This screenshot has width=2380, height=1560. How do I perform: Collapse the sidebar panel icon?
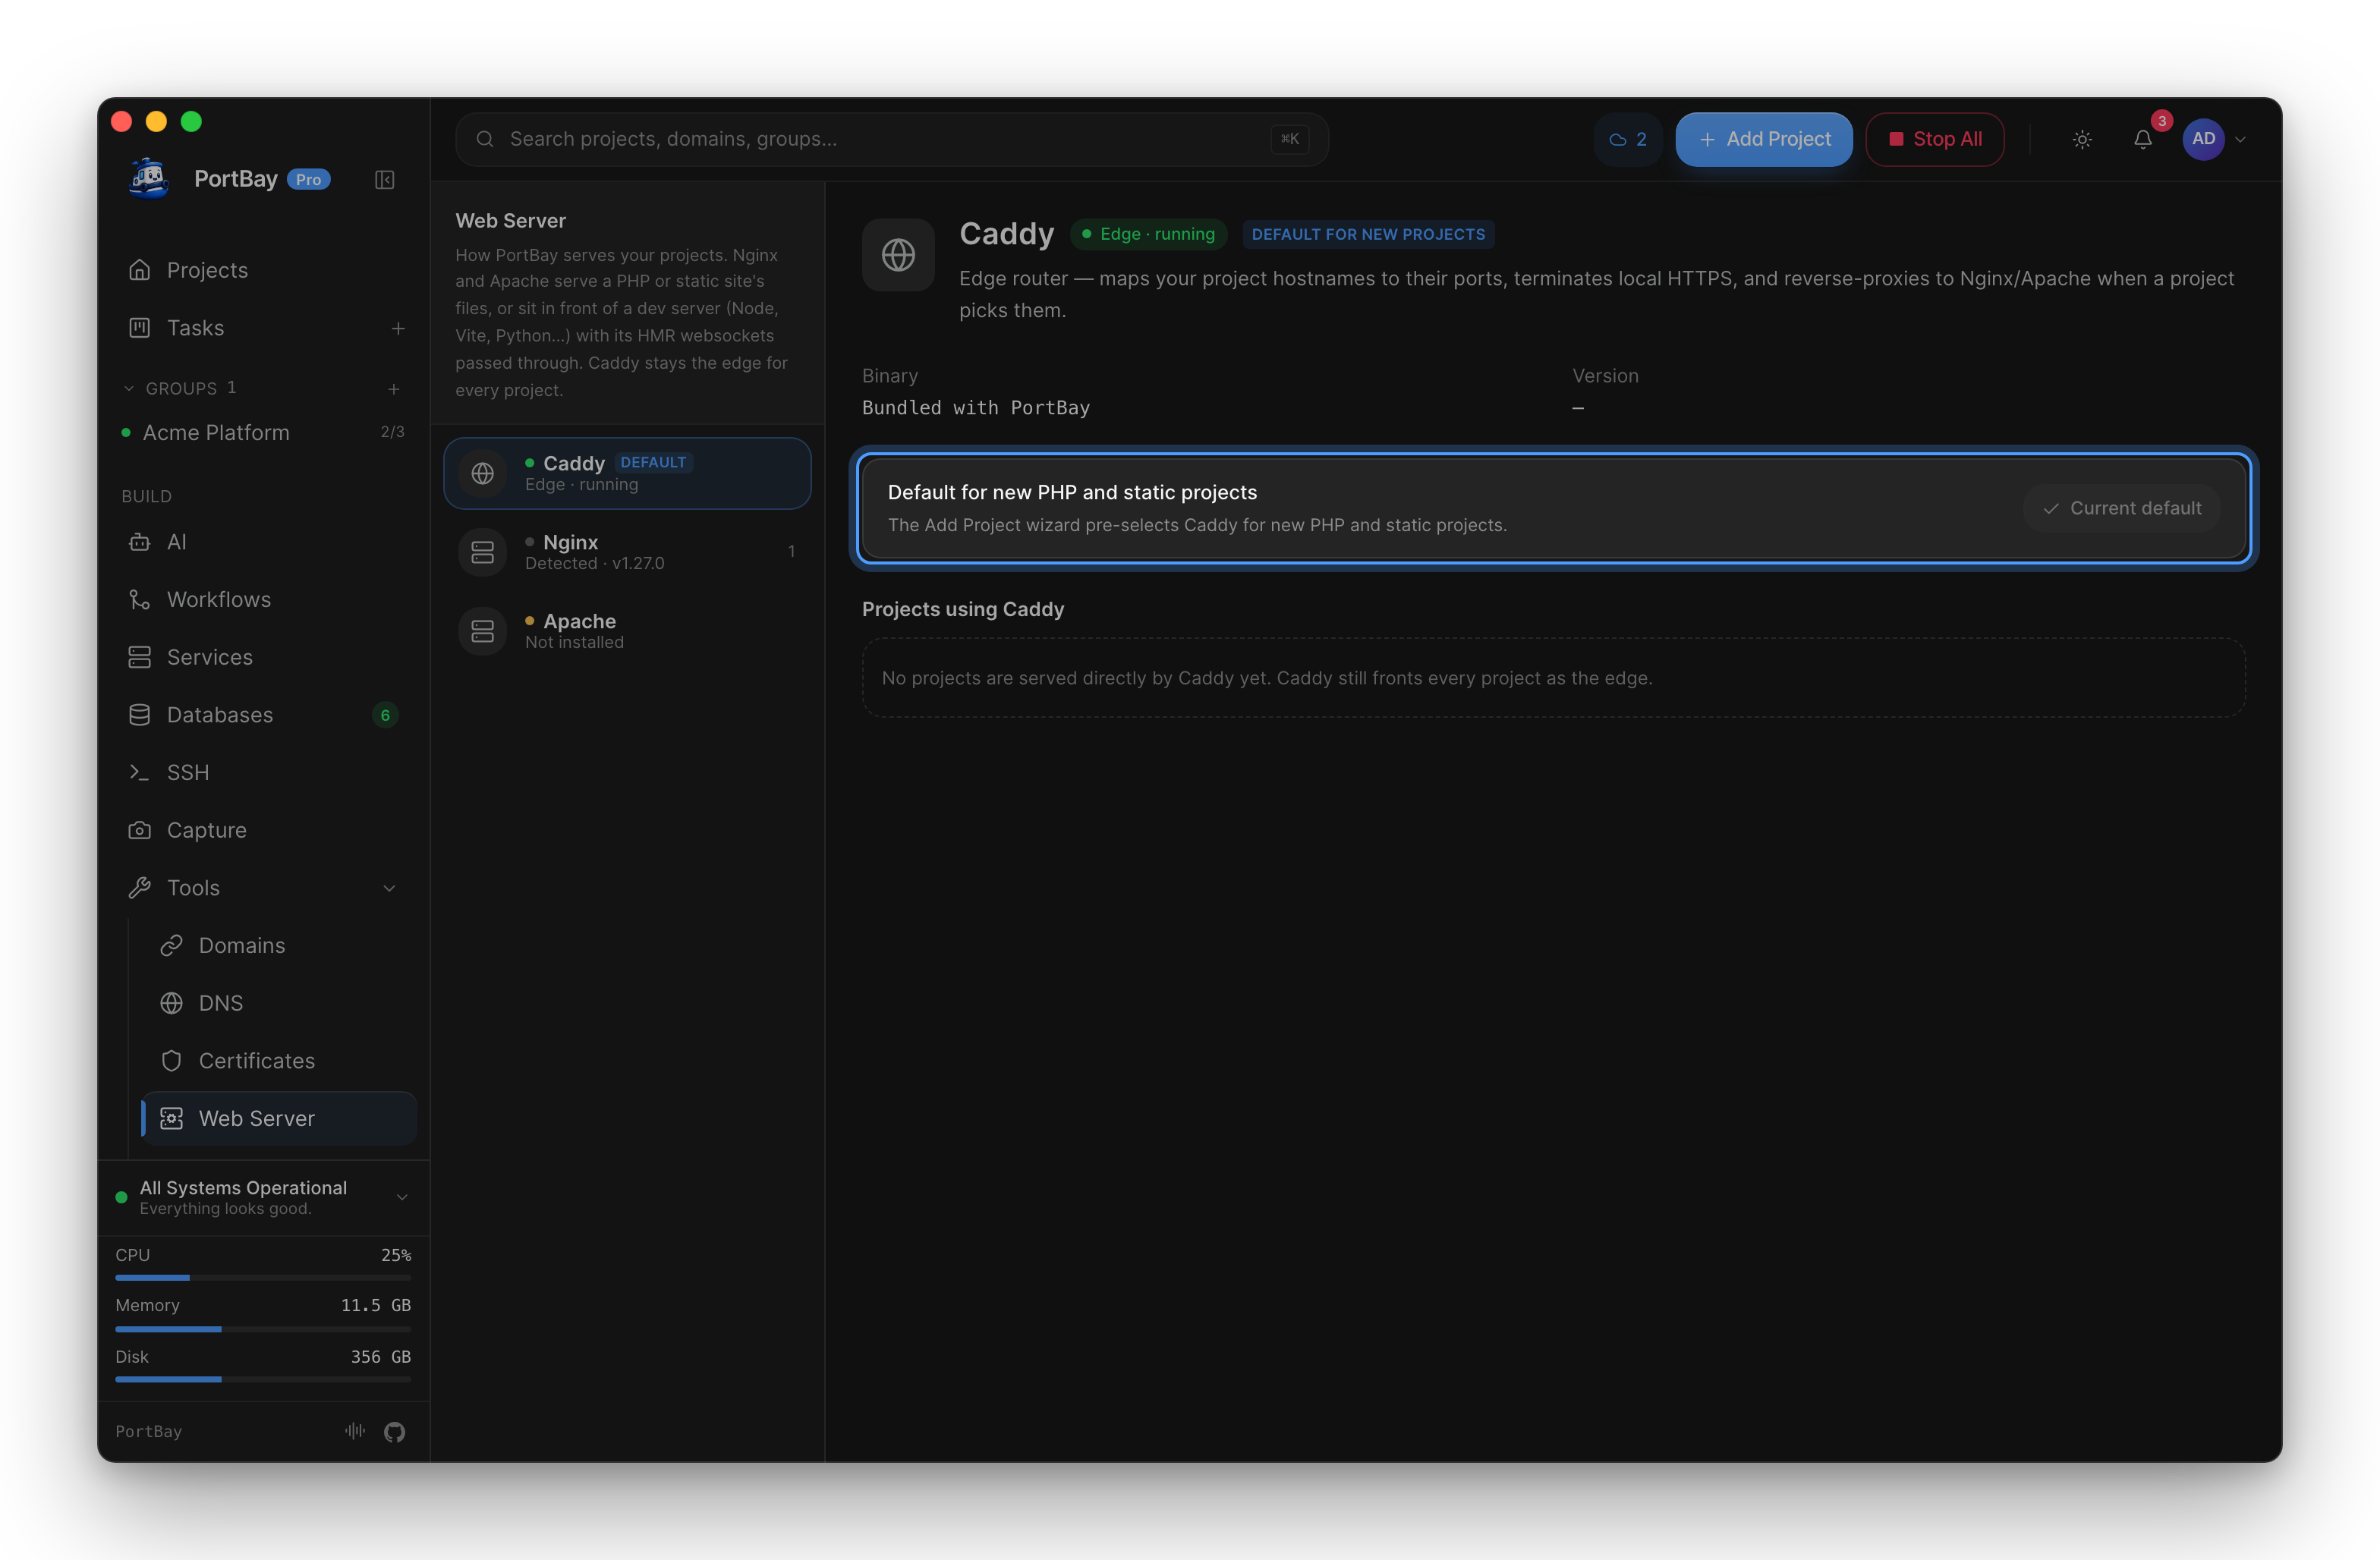384,180
